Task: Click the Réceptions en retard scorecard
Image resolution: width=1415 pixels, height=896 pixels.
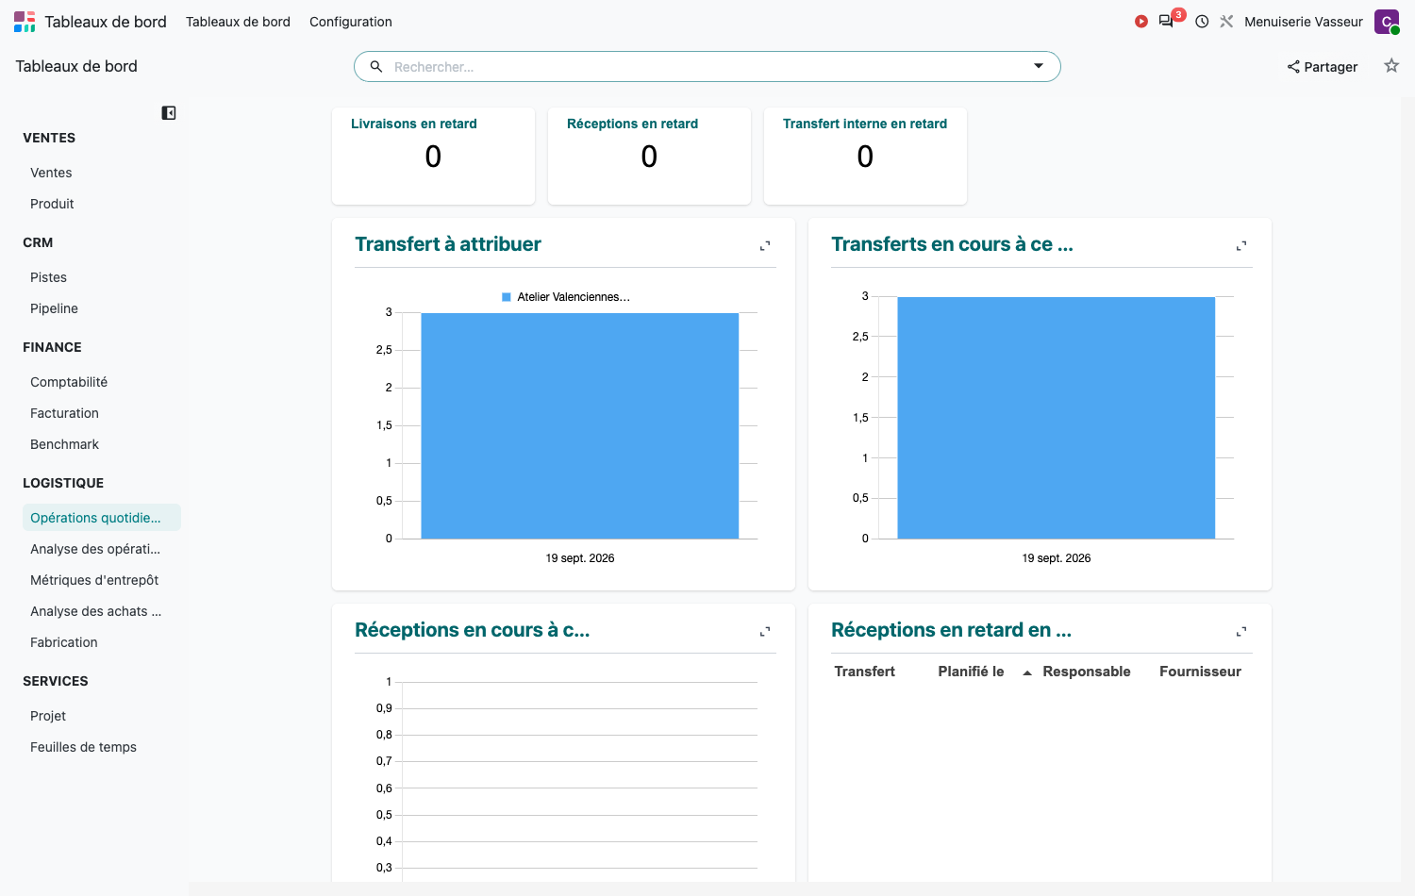Action: [x=649, y=156]
